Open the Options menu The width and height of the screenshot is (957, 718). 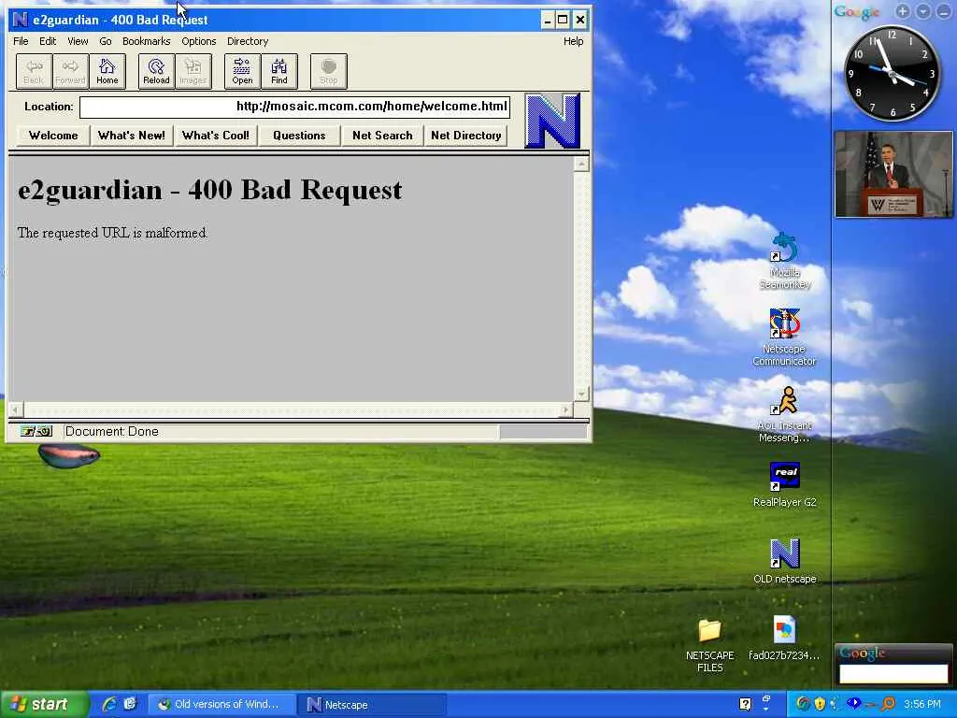(199, 41)
